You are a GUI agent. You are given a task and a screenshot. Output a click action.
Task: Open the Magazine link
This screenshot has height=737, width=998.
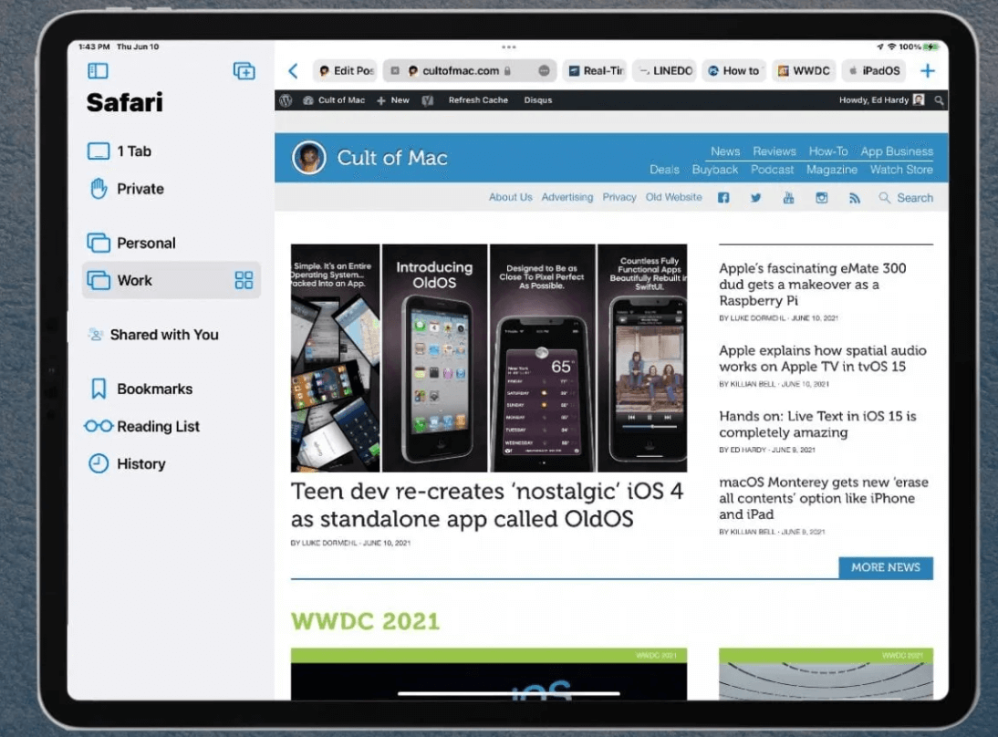pos(831,170)
